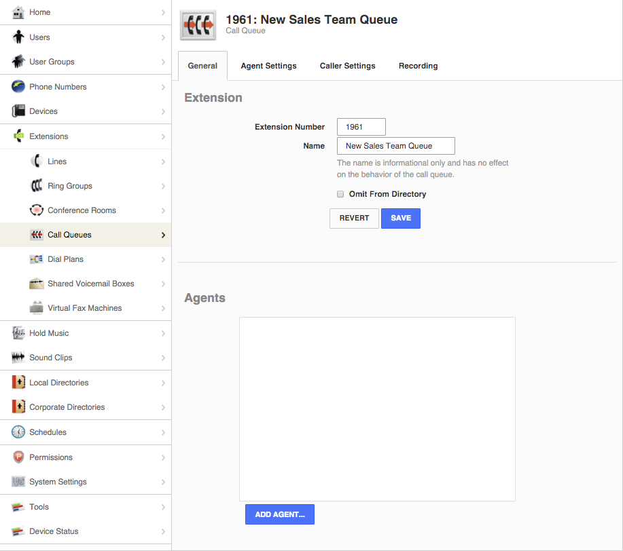Switch to the Agent Settings tab
623x551 pixels.
tap(268, 66)
